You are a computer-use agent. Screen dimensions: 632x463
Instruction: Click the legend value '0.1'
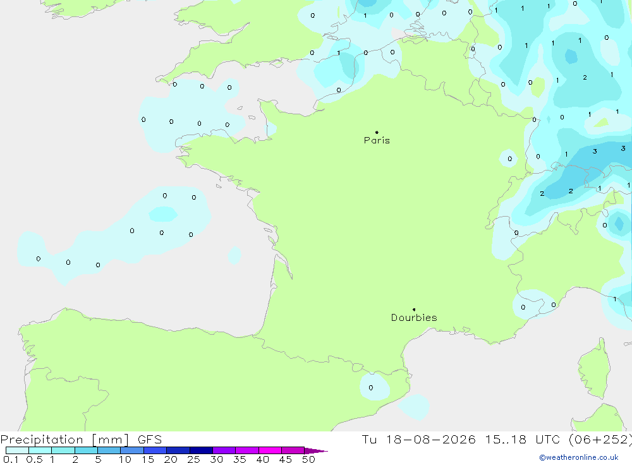(11, 459)
